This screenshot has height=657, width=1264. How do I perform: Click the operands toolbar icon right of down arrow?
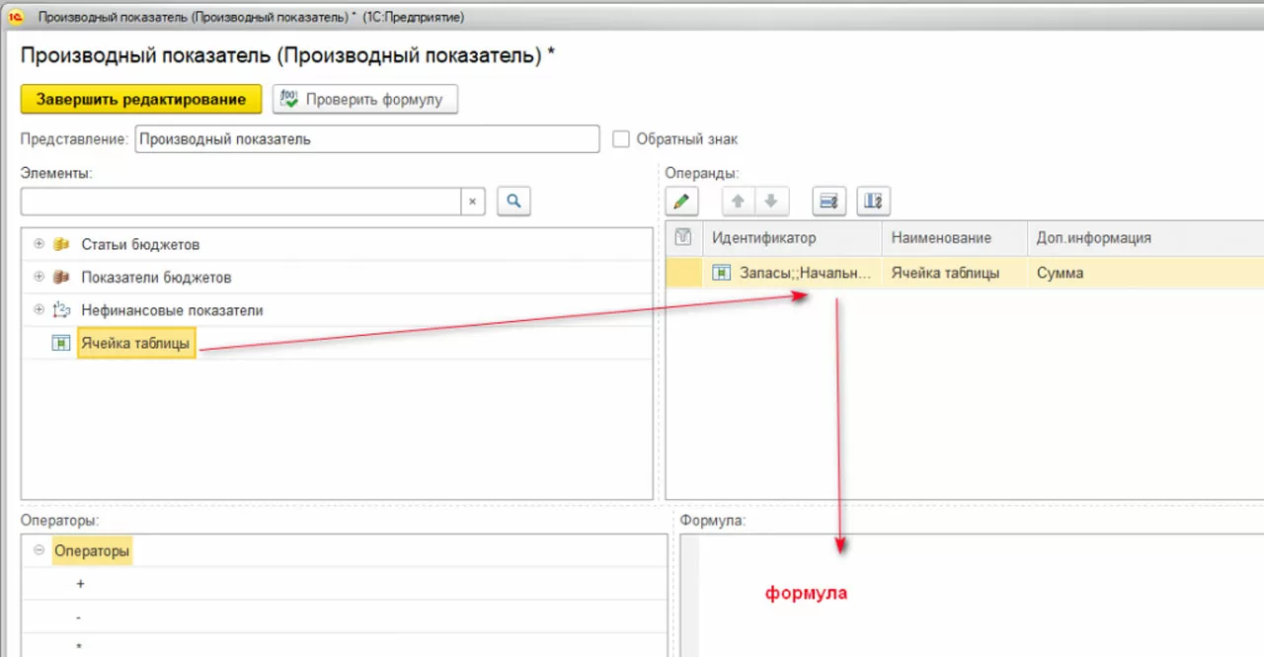(x=829, y=202)
